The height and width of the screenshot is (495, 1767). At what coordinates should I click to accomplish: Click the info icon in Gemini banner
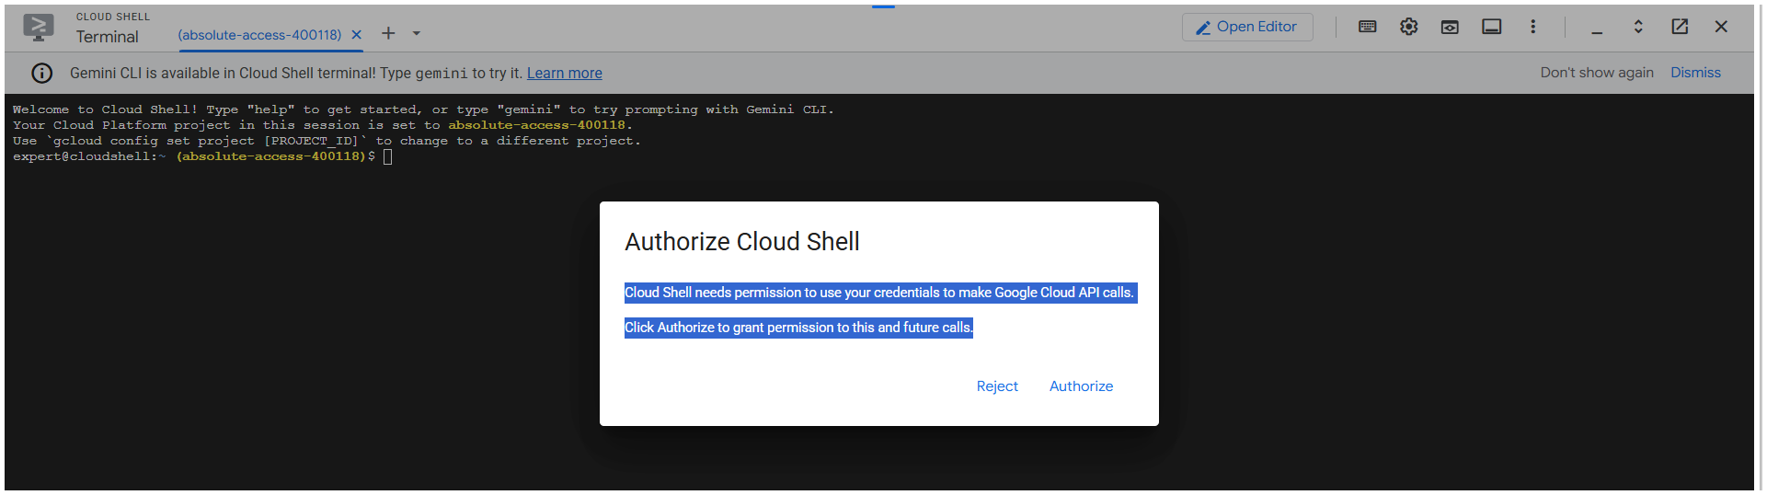[42, 73]
